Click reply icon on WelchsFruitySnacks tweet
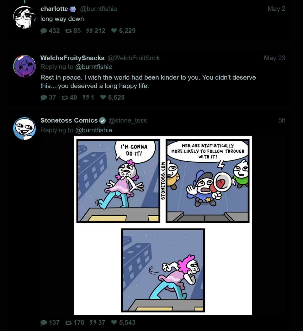This screenshot has width=303, height=331. [x=44, y=97]
